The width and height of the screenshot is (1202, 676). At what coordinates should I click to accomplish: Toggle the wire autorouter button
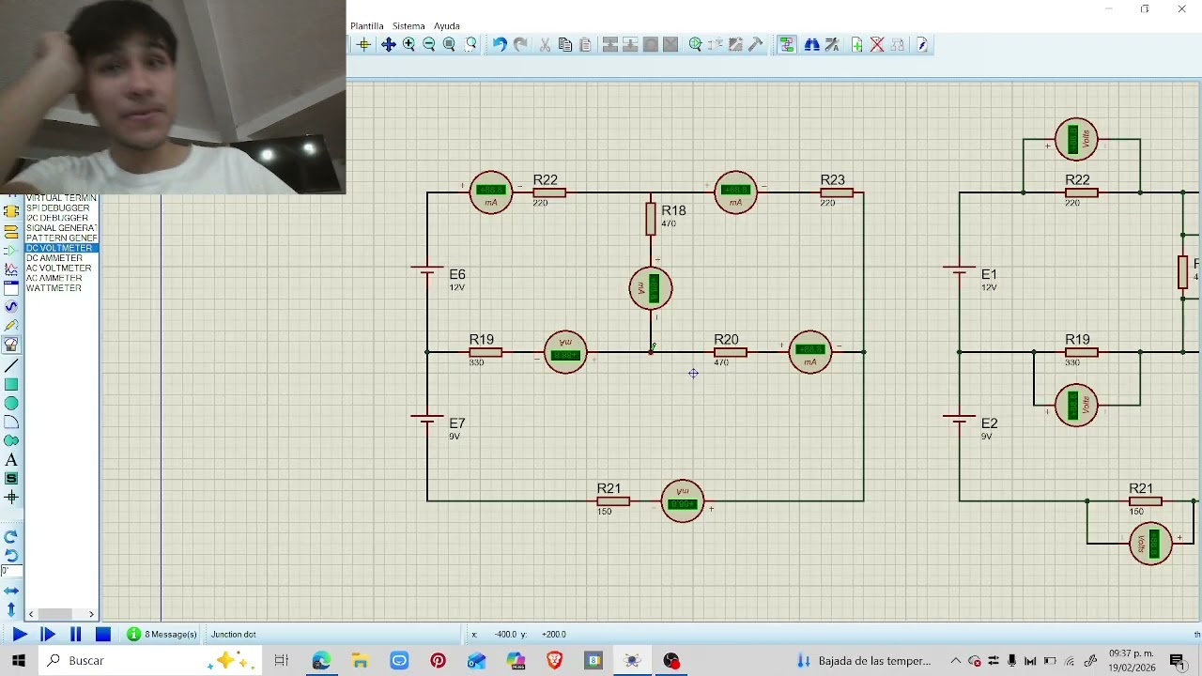point(787,44)
